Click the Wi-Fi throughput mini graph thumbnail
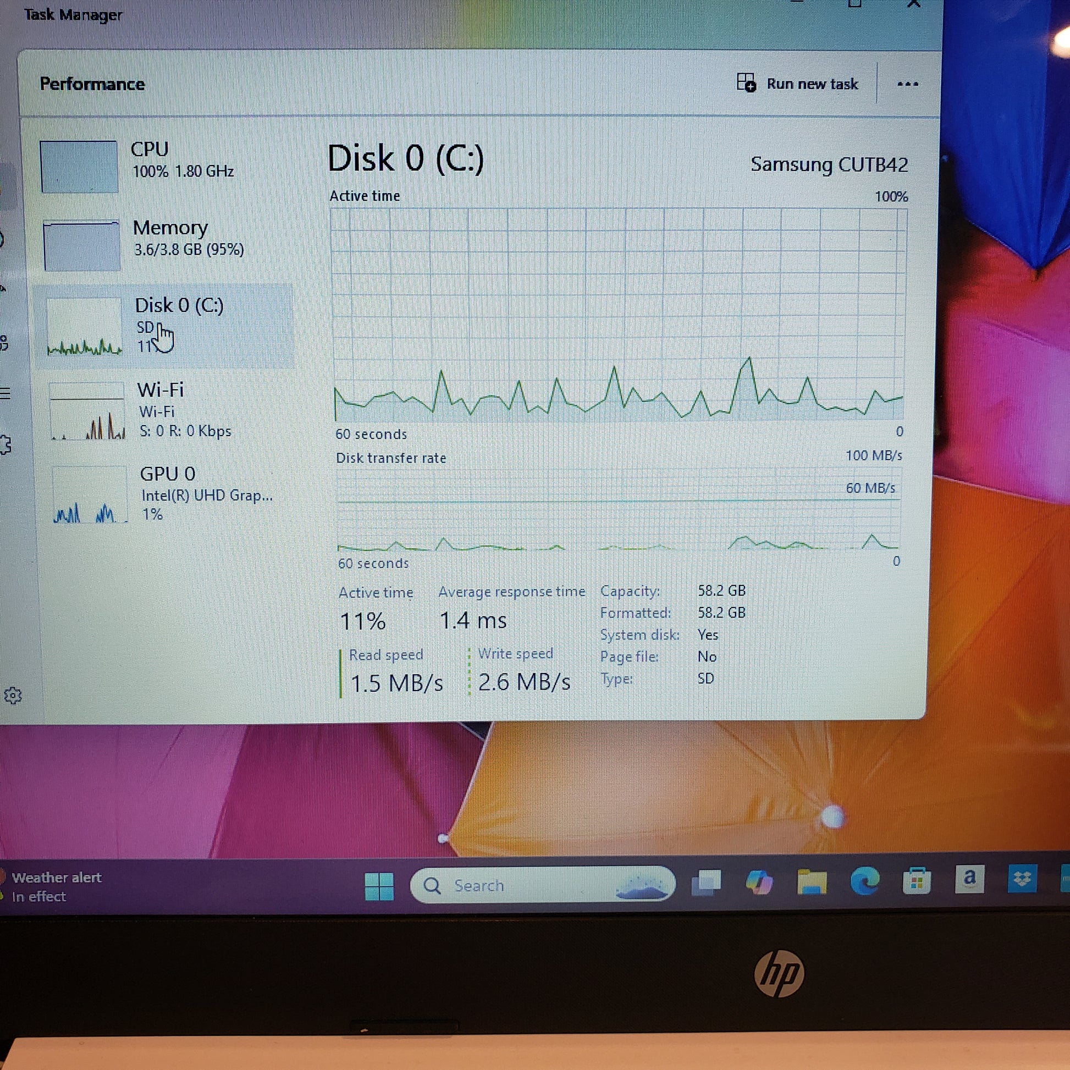 87,411
